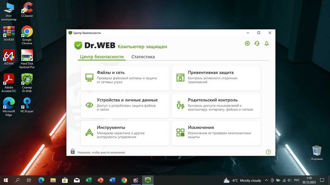Select AIDA64 desktop shortcut

click(x=9, y=57)
